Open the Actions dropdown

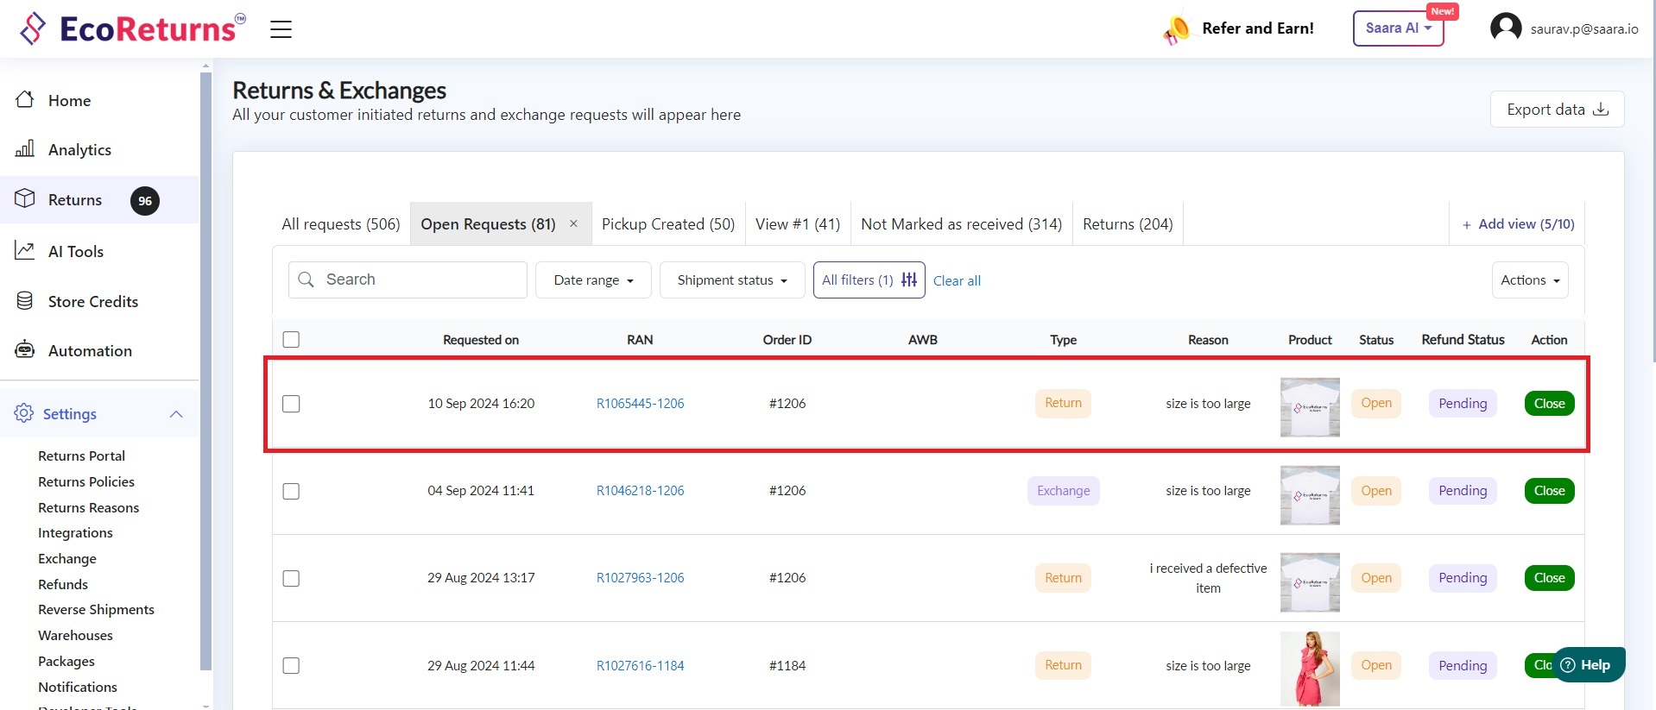click(x=1529, y=280)
